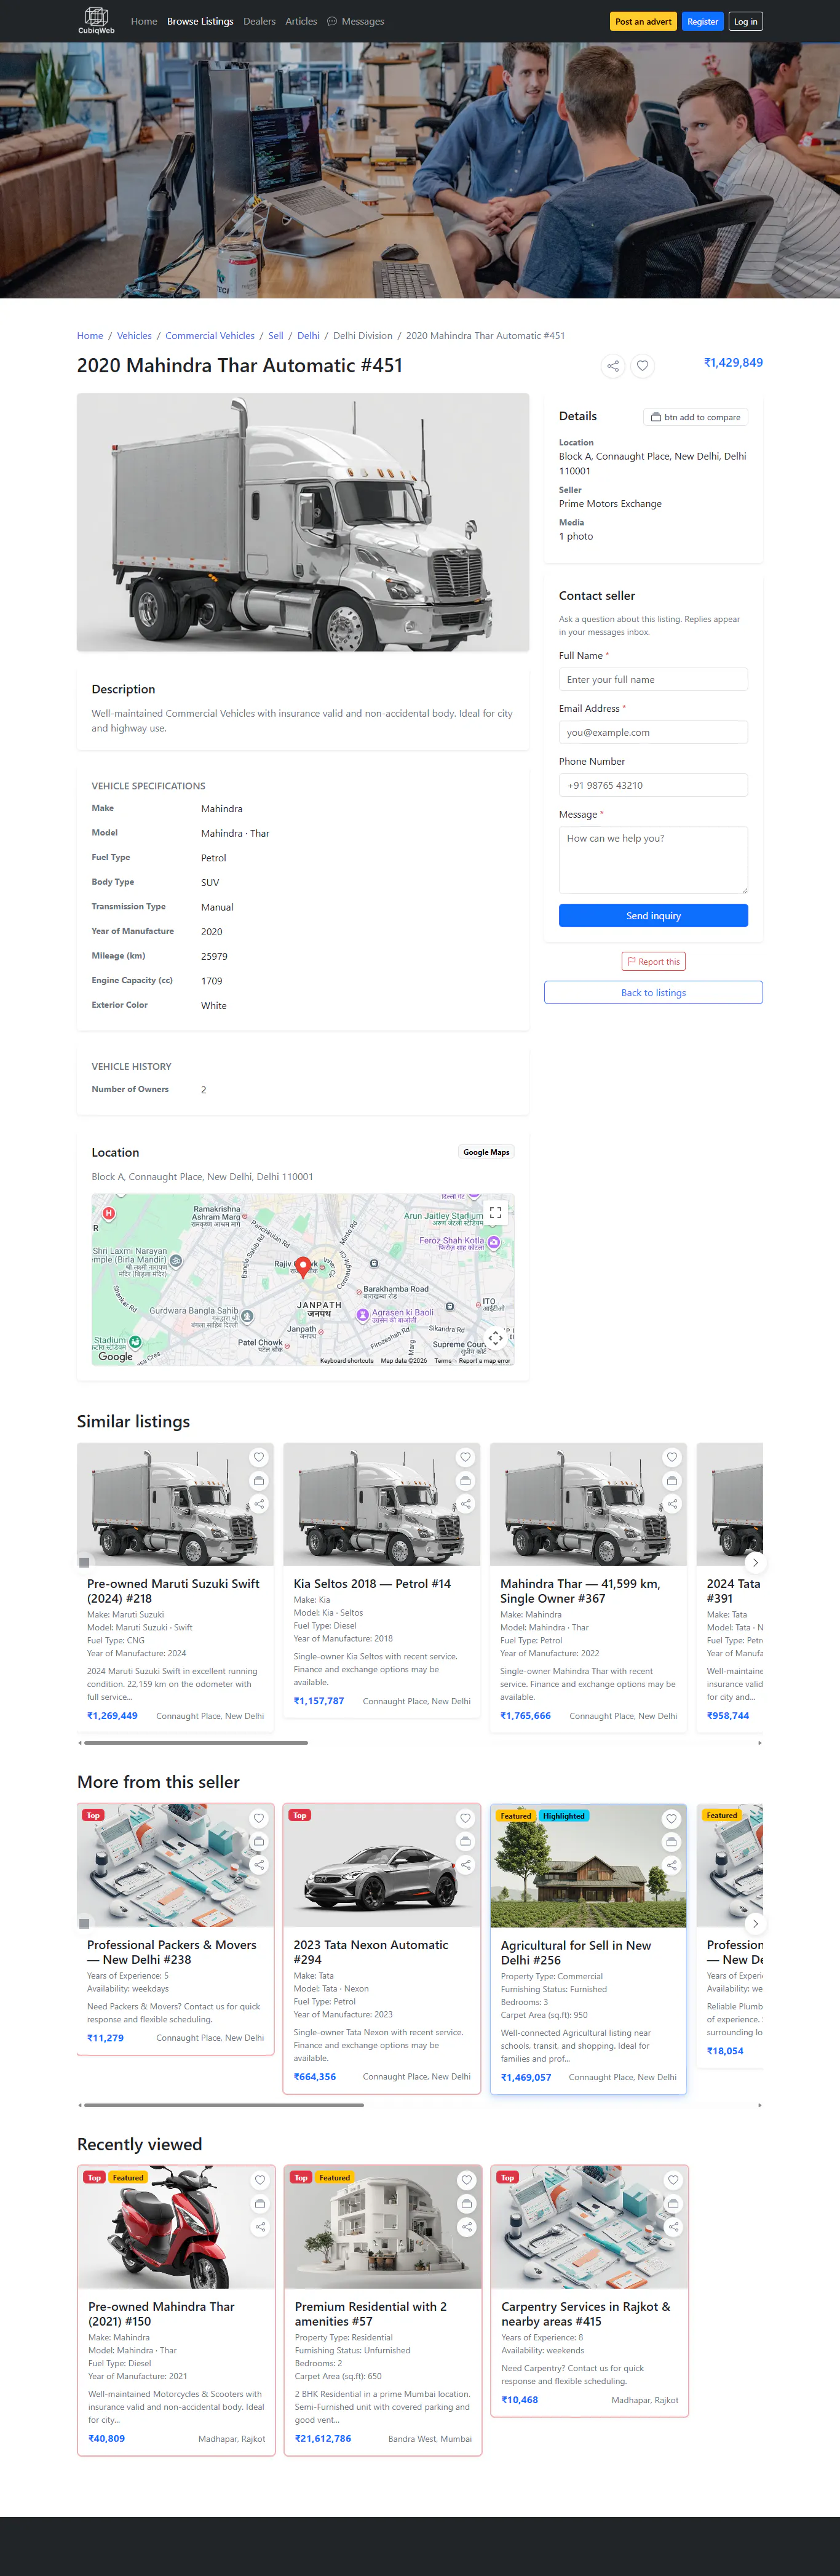Open map camera controls
This screenshot has width=840, height=2576.
point(495,1338)
